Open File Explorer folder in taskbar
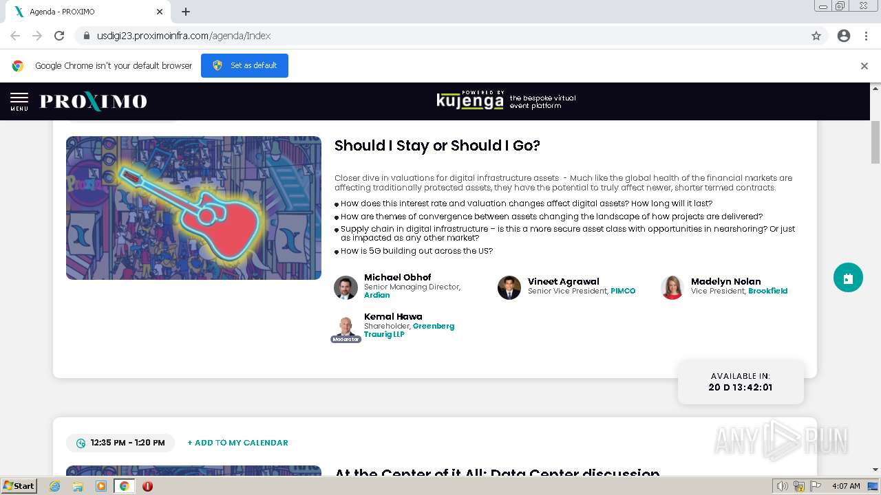This screenshot has width=881, height=495. click(x=78, y=486)
